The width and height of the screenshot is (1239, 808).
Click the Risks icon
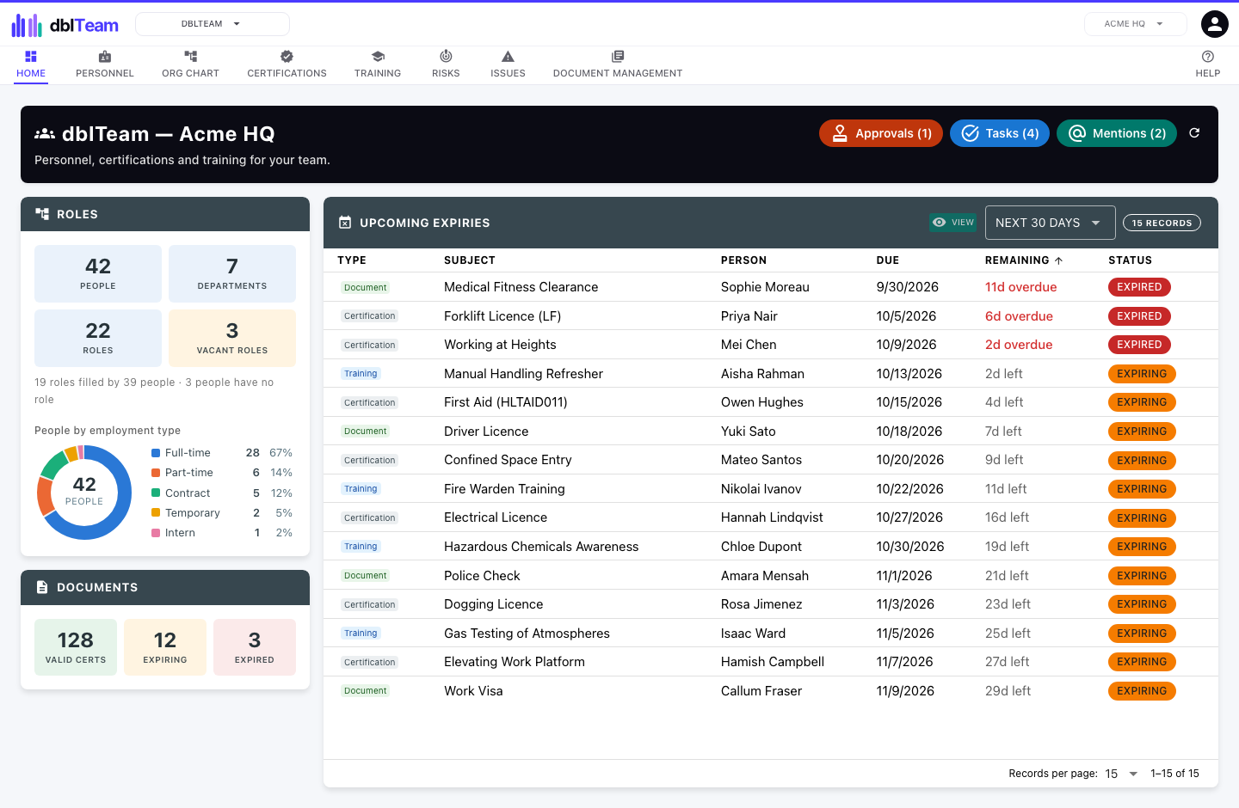tap(446, 57)
